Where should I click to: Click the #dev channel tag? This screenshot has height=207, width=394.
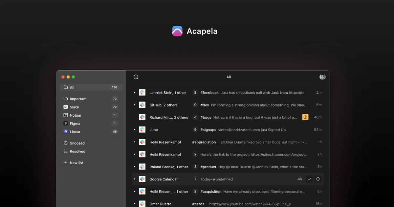pos(205,105)
